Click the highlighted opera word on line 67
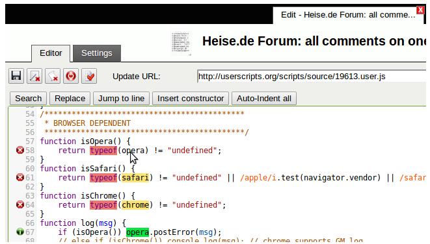Screen dimensions: 430x244 click(x=137, y=232)
